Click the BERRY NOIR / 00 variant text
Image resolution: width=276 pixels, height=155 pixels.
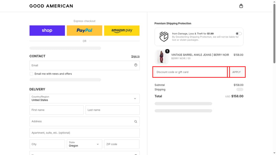click(181, 59)
